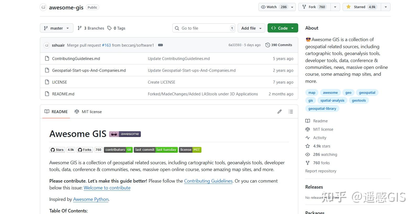Expand the Add file dropdown
416x214 pixels.
251,28
